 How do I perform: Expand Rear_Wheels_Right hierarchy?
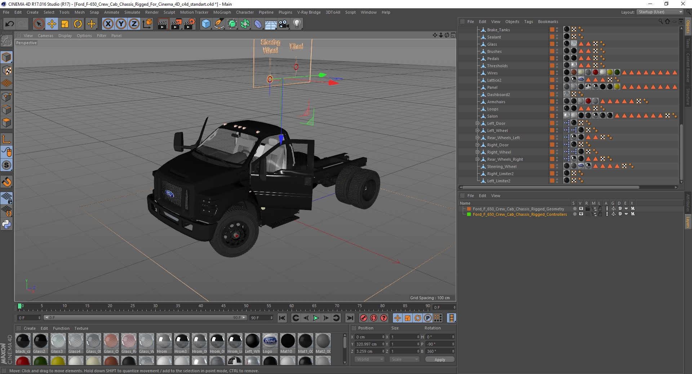point(478,159)
